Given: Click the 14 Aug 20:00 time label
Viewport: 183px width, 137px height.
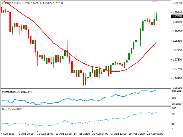Looking at the screenshot, I should [x=82, y=134].
